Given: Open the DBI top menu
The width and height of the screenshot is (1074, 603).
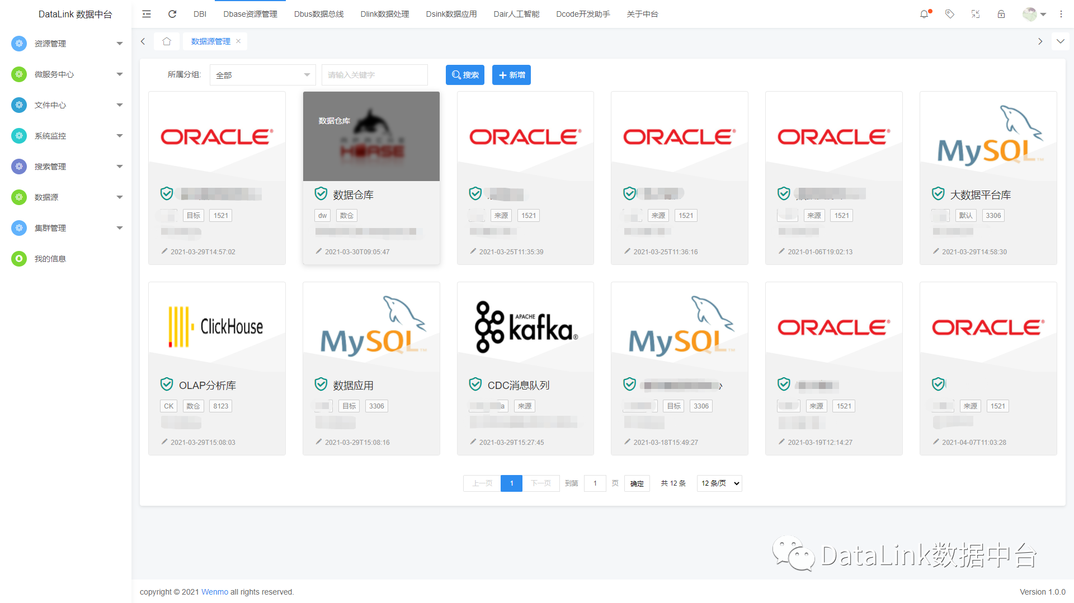Looking at the screenshot, I should click(200, 14).
